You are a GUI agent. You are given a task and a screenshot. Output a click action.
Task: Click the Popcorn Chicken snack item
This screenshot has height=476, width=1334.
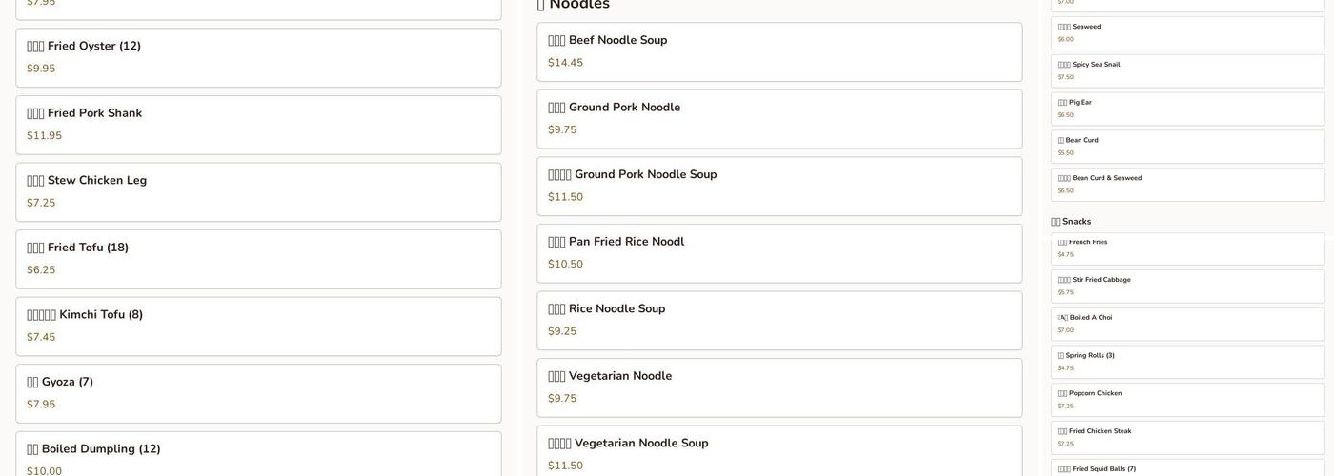tap(1187, 400)
